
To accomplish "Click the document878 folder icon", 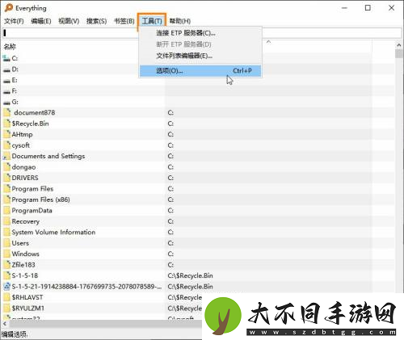I will pyautogui.click(x=7, y=112).
